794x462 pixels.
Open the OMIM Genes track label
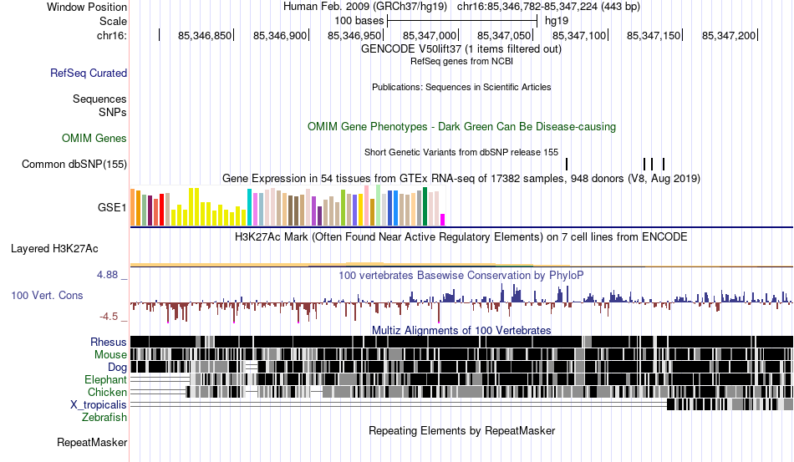[x=94, y=138]
